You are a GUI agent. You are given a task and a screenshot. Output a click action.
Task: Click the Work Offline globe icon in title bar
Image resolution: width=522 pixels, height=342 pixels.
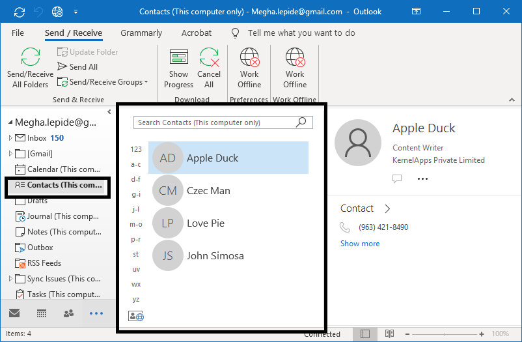[x=57, y=12]
